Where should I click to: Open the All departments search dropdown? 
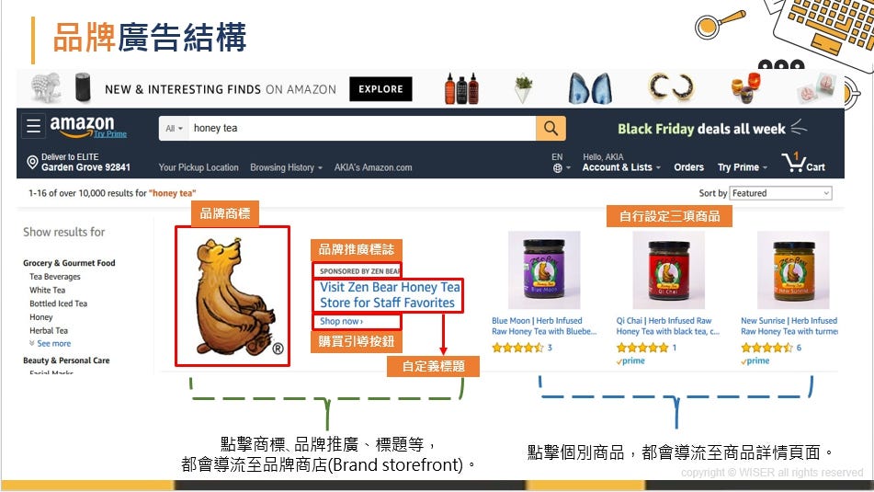[174, 129]
